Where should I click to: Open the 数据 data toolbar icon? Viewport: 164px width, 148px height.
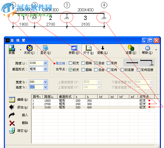(12, 49)
